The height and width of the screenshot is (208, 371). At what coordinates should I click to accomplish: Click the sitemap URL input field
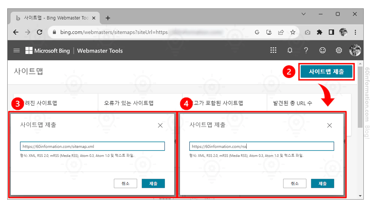[x=92, y=146]
